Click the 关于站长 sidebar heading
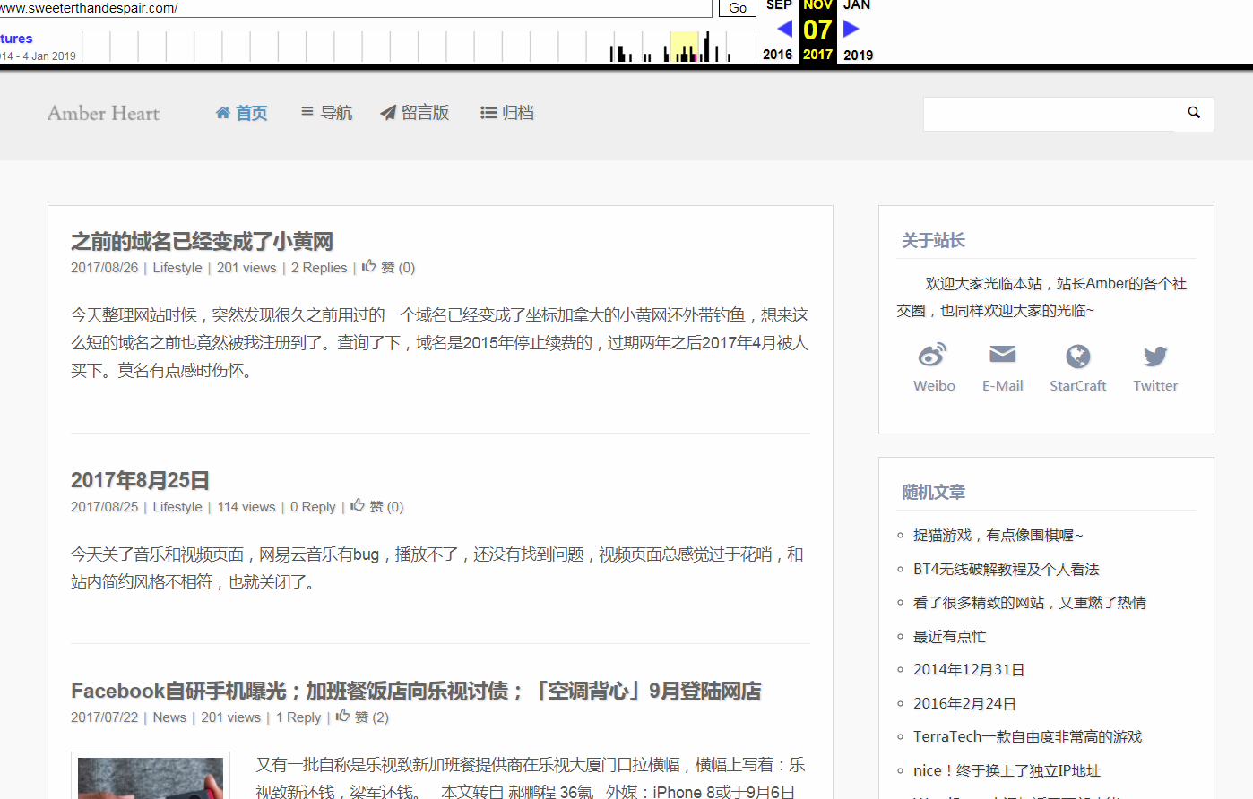Image resolution: width=1253 pixels, height=799 pixels. tap(933, 240)
